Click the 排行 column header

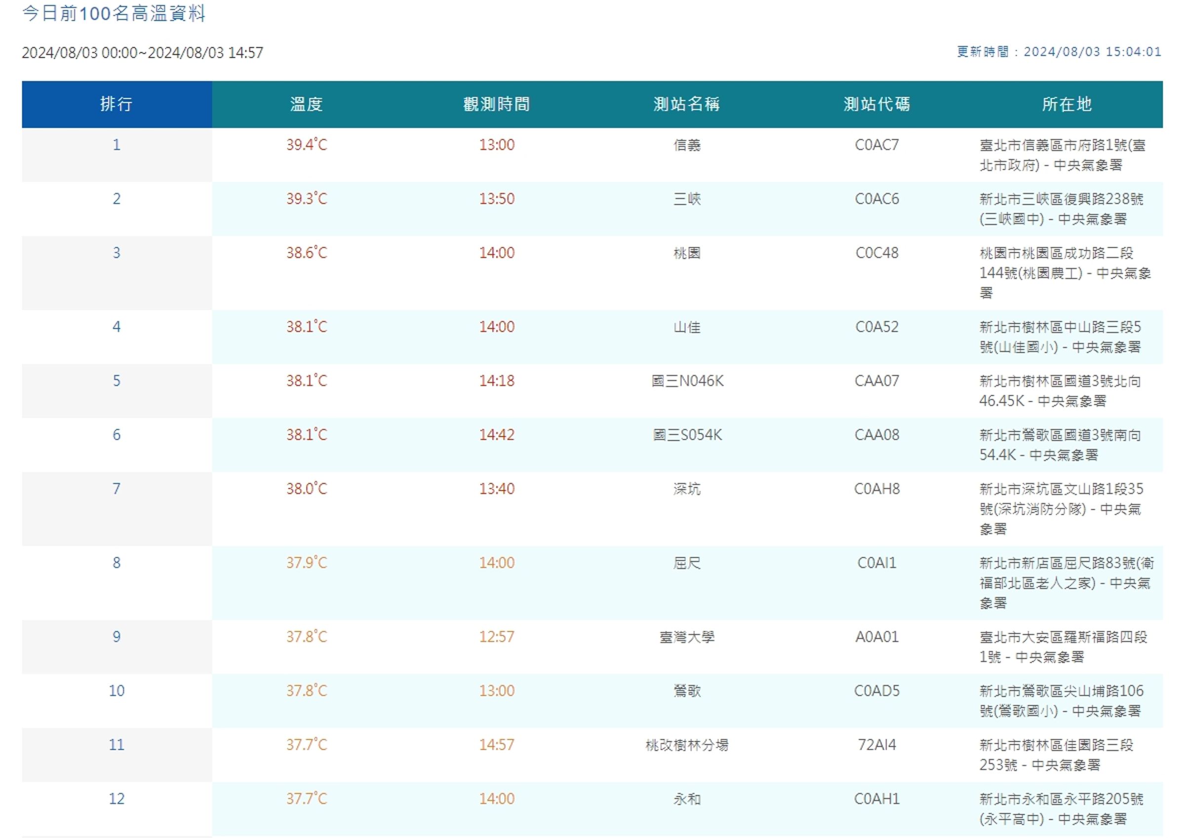point(117,104)
